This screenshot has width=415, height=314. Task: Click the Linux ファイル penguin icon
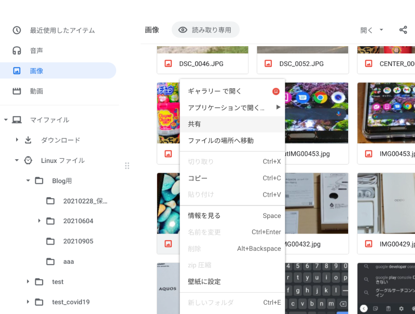tap(29, 160)
